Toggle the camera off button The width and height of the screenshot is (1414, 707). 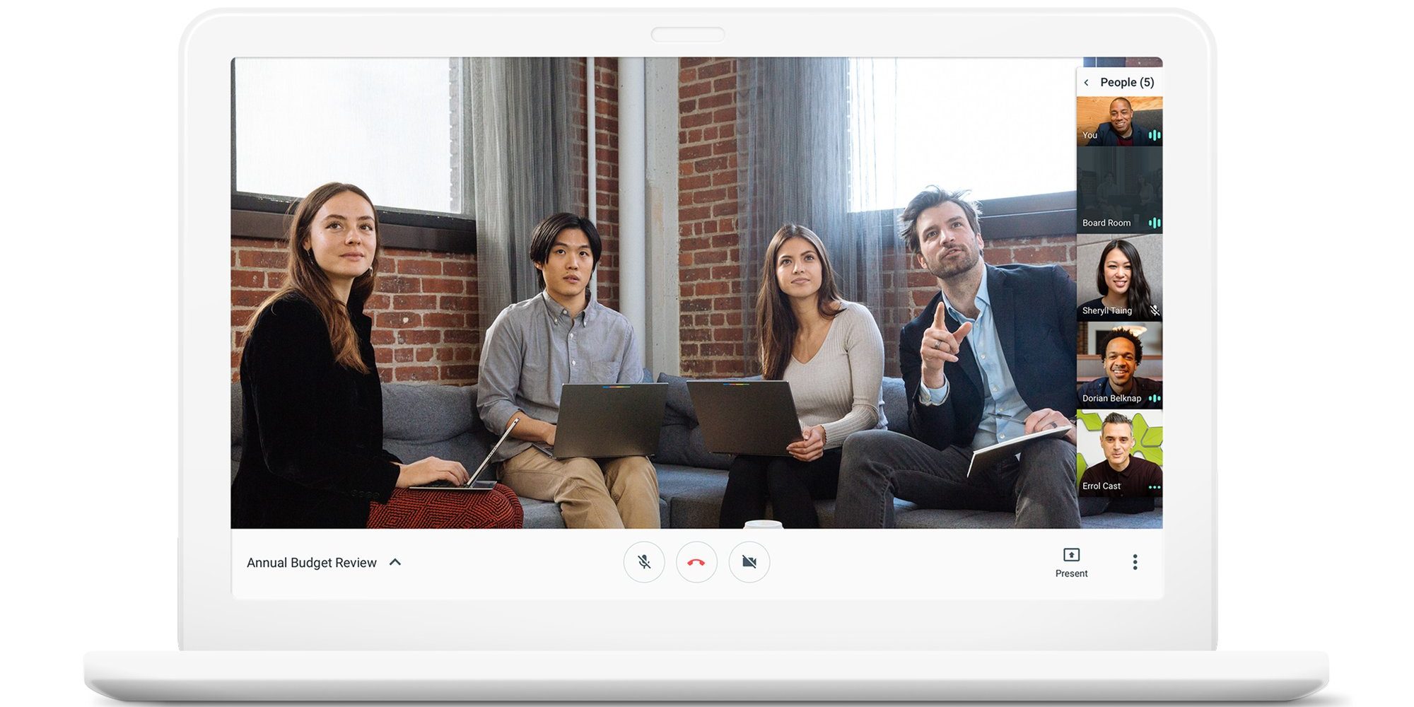pyautogui.click(x=749, y=562)
